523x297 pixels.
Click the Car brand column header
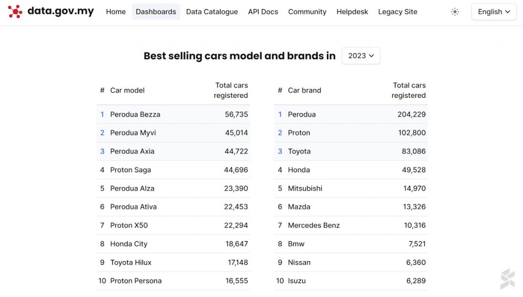(x=304, y=90)
